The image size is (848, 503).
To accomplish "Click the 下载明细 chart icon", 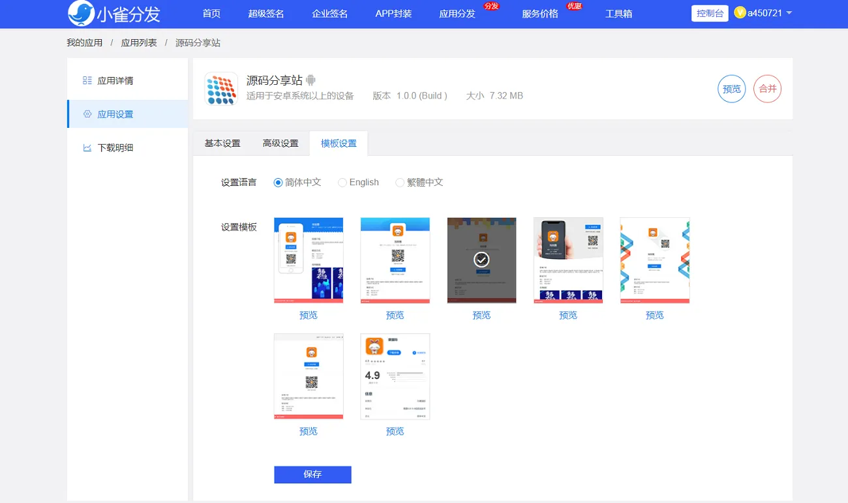I will [87, 147].
